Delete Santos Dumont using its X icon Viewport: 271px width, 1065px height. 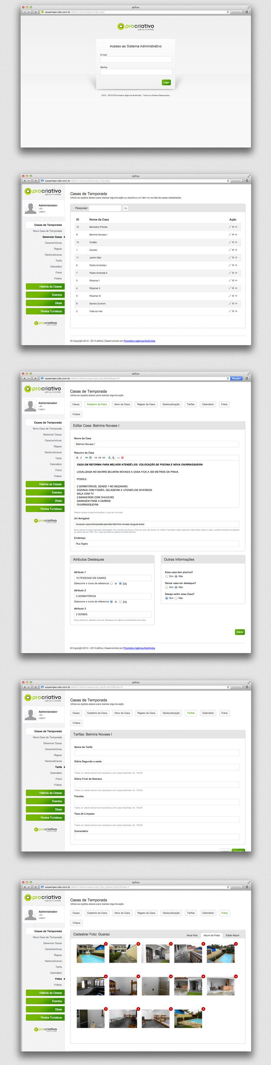233,304
